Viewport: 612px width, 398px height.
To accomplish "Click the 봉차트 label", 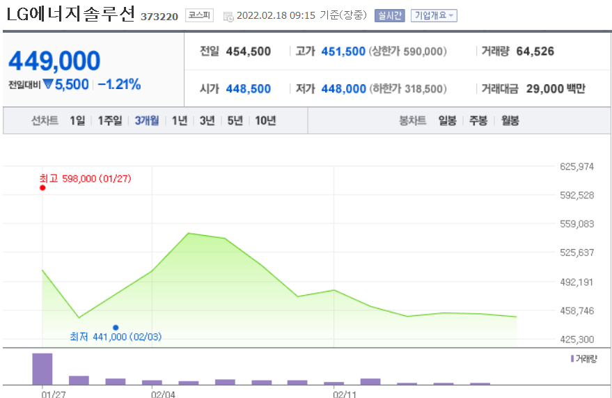I will 413,120.
